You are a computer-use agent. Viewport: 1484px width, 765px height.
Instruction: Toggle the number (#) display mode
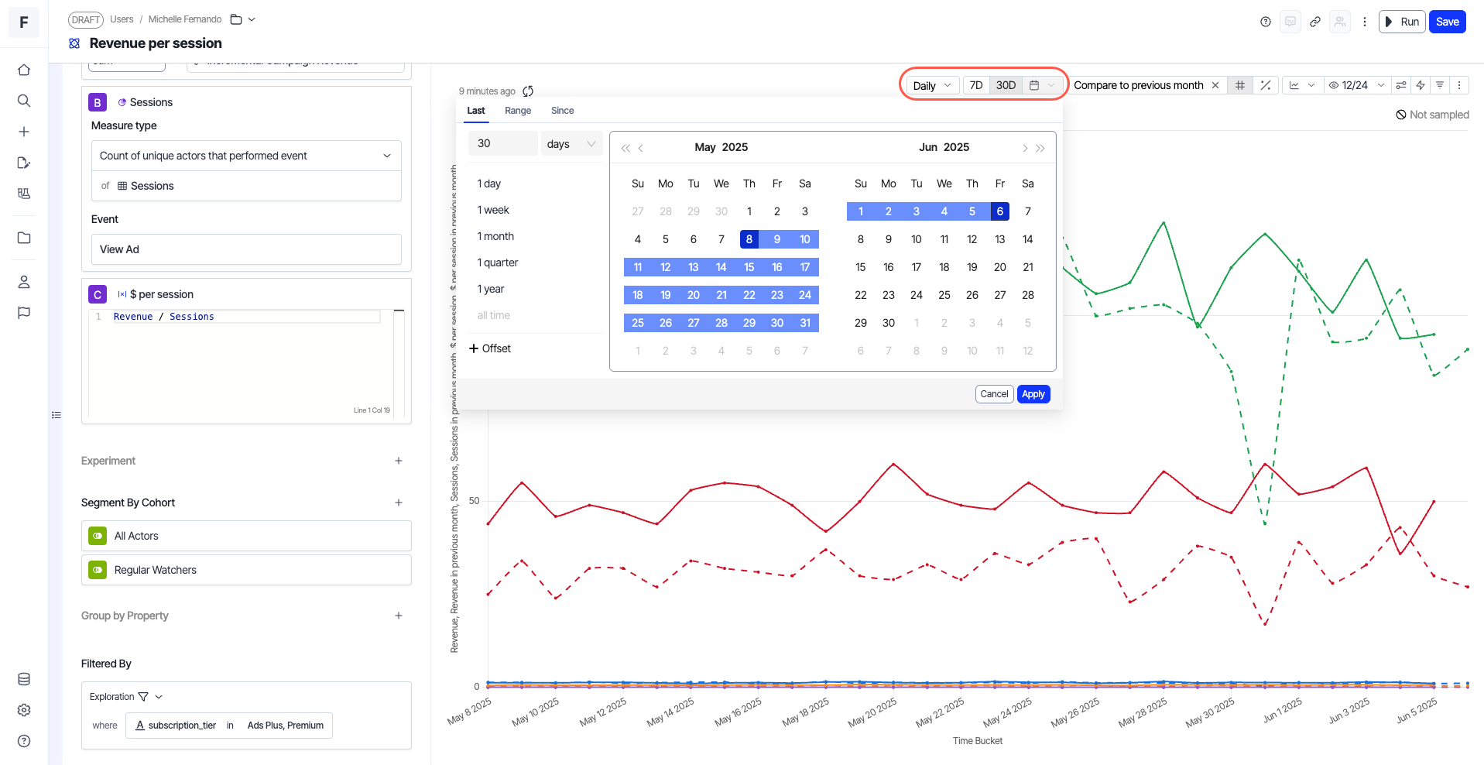pos(1240,85)
